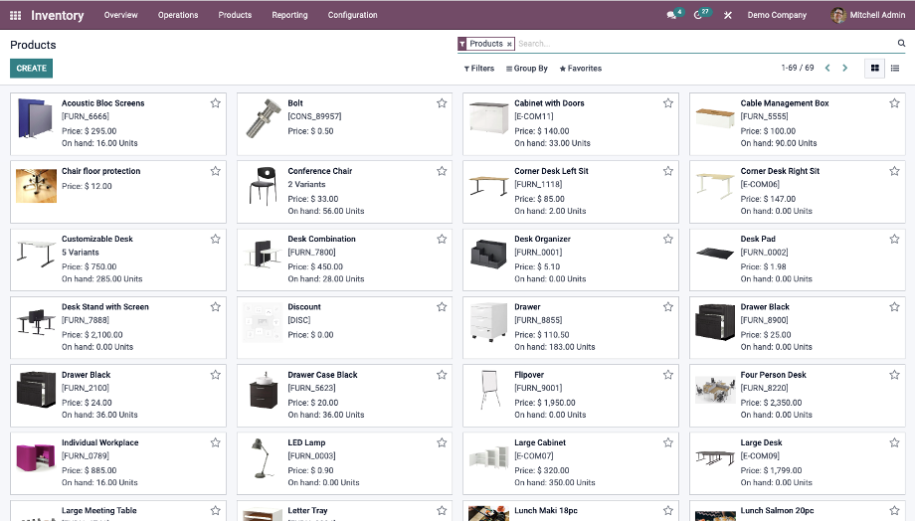The height and width of the screenshot is (521, 915).
Task: Click the Products facet filter icon
Action: pos(462,44)
